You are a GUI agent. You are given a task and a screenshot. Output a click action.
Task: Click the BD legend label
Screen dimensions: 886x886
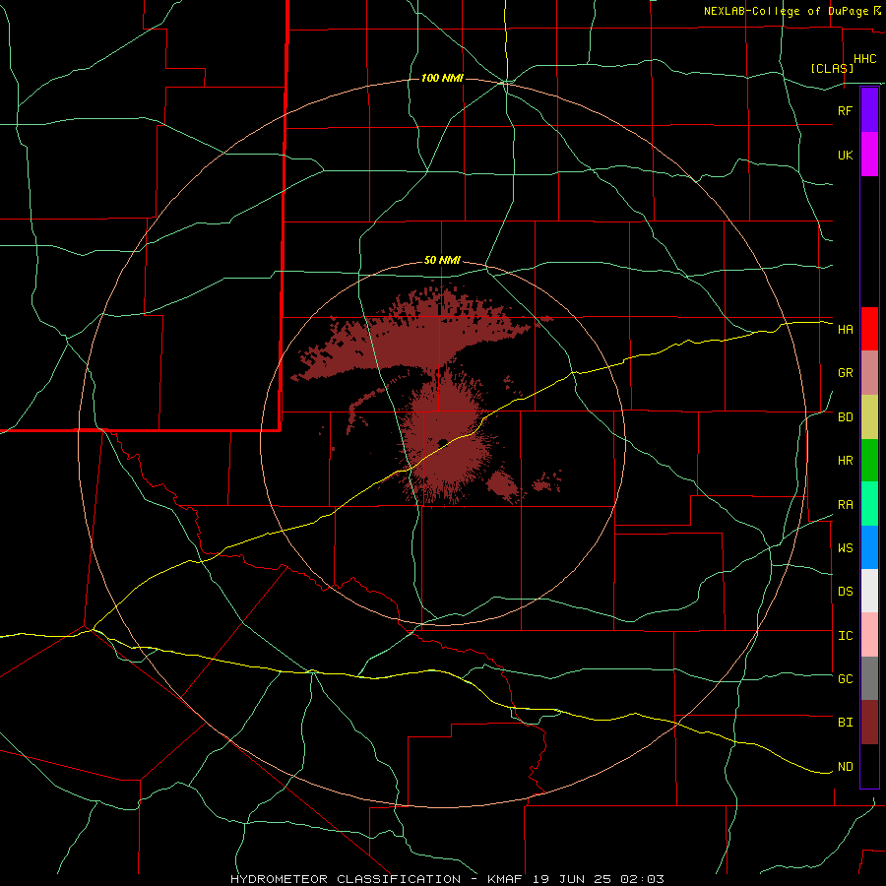coord(845,417)
